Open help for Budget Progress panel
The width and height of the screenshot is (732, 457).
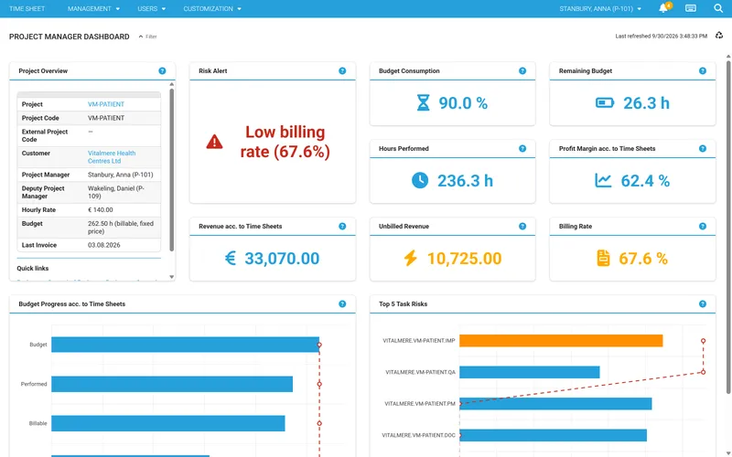pyautogui.click(x=342, y=304)
